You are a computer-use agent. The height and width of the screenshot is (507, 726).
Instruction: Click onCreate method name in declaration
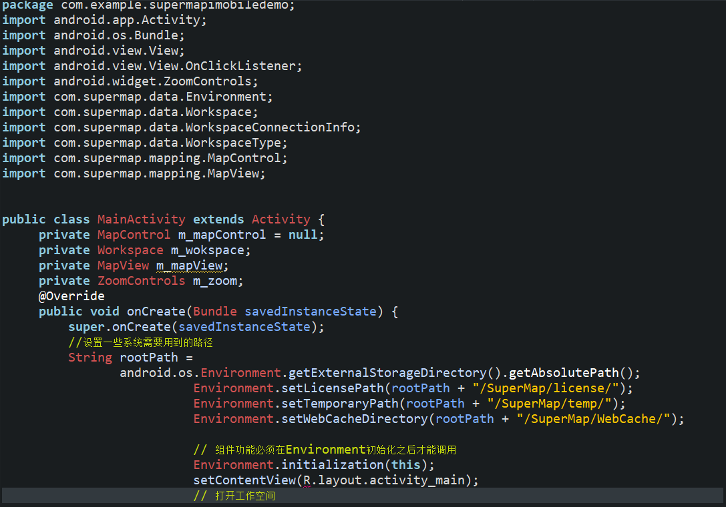[x=156, y=312]
